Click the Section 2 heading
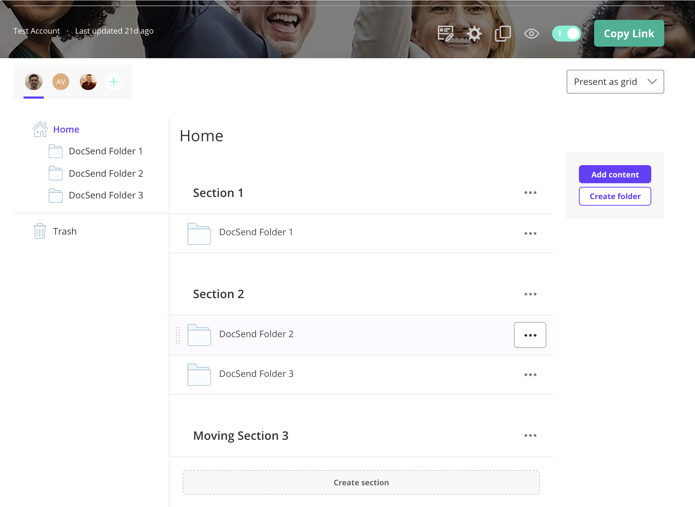 218,294
